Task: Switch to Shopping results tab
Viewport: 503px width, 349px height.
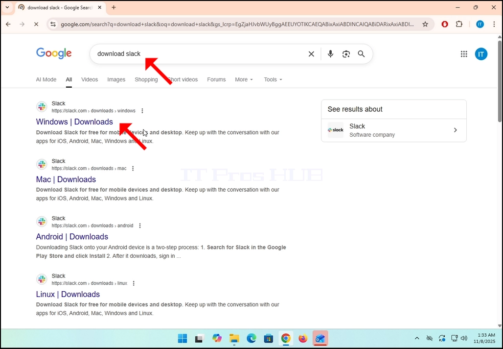Action: (x=146, y=79)
